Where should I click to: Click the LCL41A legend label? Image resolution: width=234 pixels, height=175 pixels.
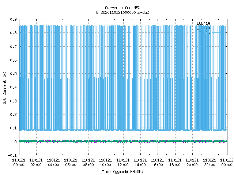click(203, 23)
